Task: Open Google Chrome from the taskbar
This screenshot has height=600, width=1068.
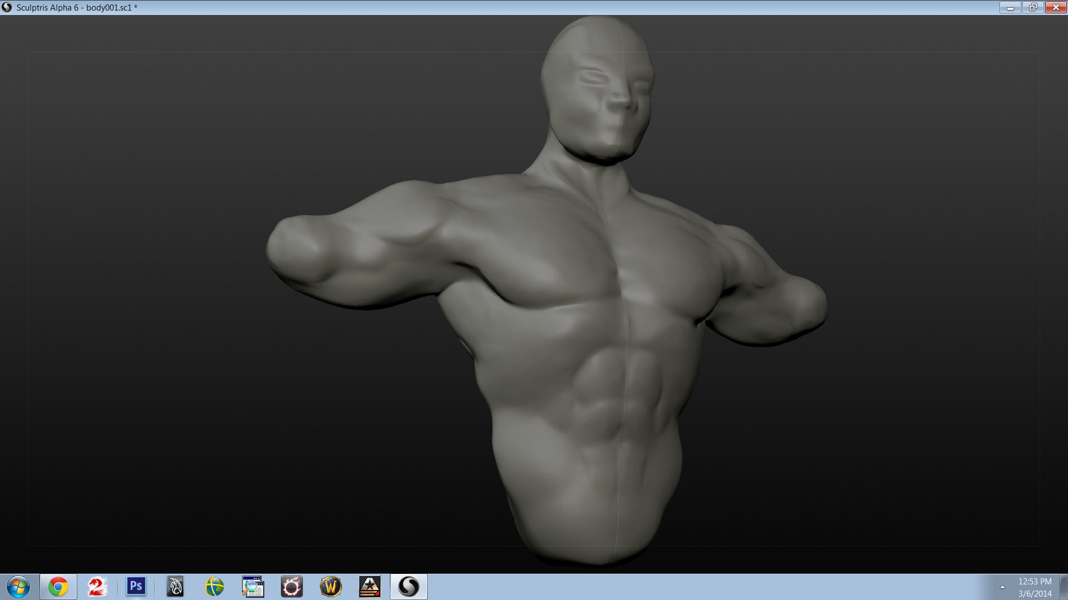Action: [58, 587]
